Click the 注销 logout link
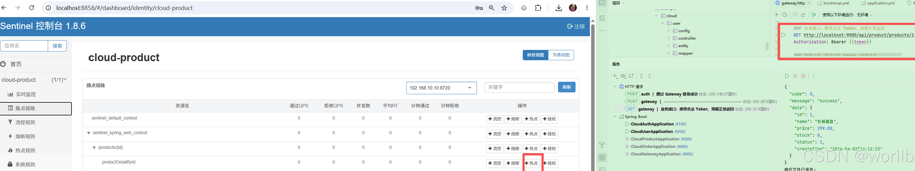Screen dimensions: 915x171 point(576,26)
